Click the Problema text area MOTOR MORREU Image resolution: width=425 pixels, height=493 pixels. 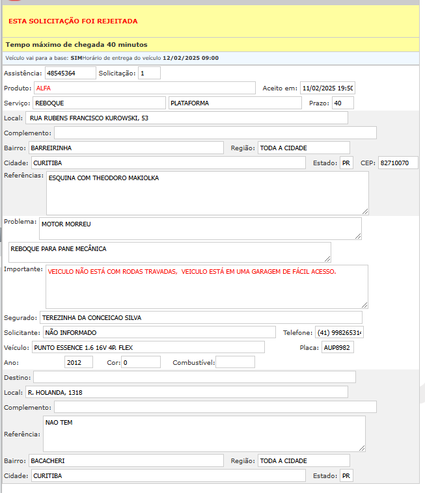coord(200,228)
